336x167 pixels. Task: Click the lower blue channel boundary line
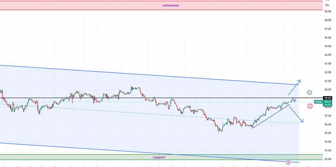[x=106, y=149]
